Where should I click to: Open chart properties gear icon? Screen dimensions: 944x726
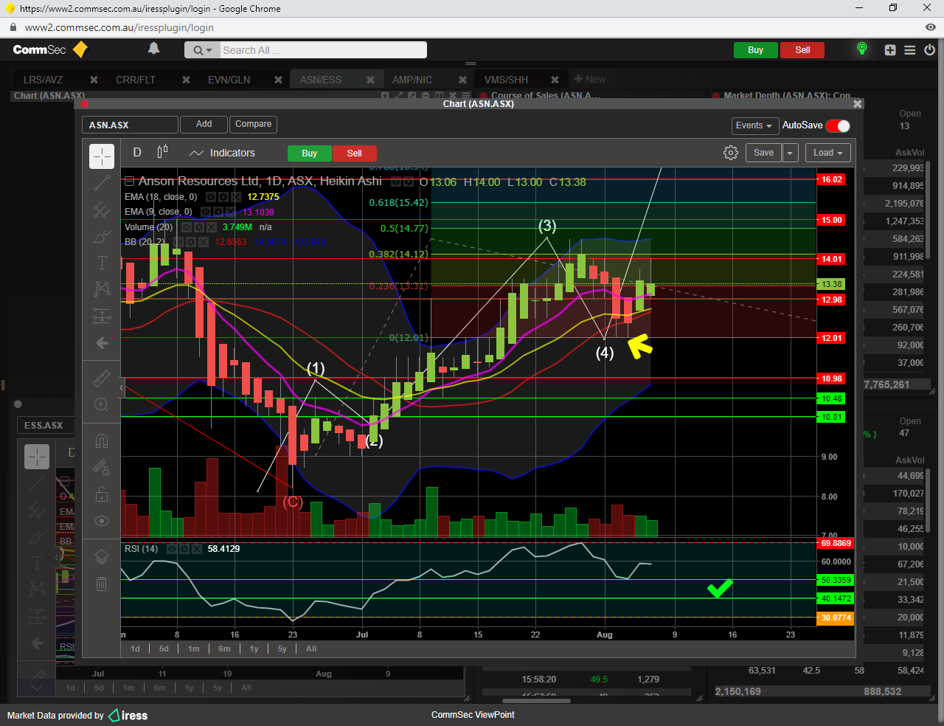click(731, 153)
